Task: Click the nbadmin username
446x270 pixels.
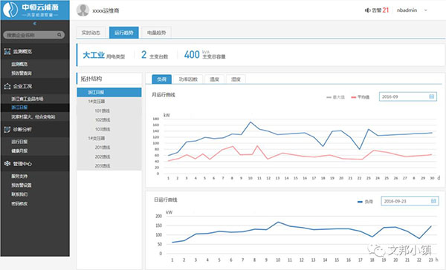Action: pyautogui.click(x=407, y=10)
